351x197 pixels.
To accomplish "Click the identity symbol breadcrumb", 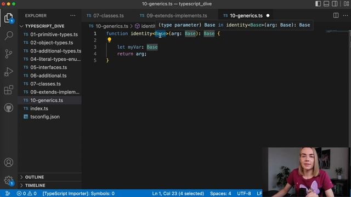I will (x=145, y=26).
